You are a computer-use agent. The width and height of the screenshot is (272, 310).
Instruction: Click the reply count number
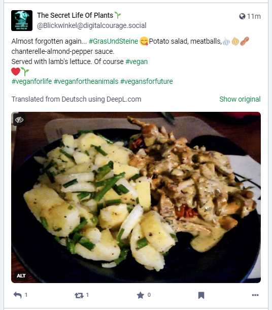click(26, 295)
